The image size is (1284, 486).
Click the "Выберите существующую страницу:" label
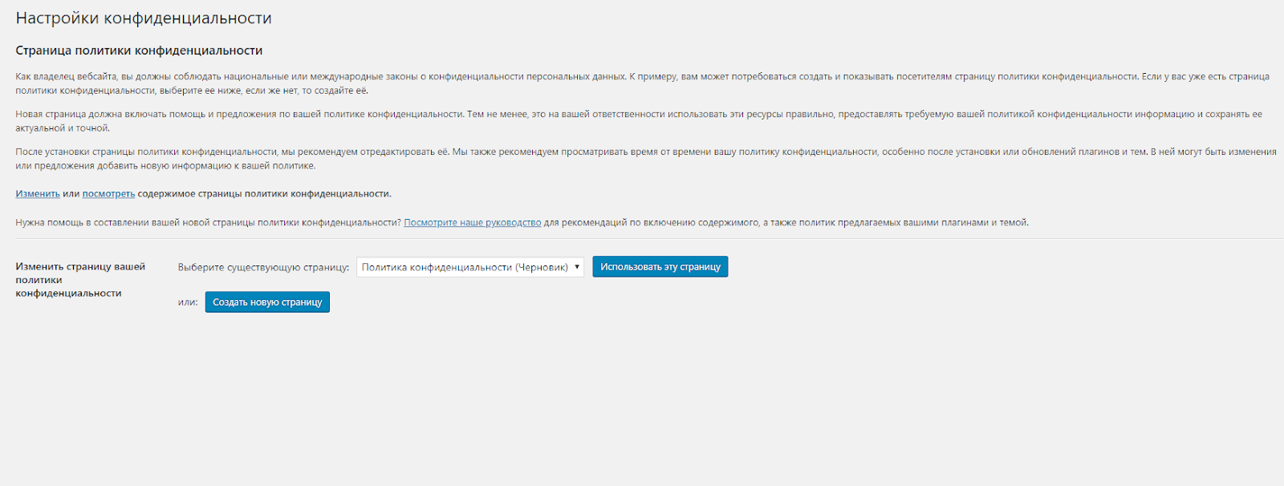click(263, 268)
